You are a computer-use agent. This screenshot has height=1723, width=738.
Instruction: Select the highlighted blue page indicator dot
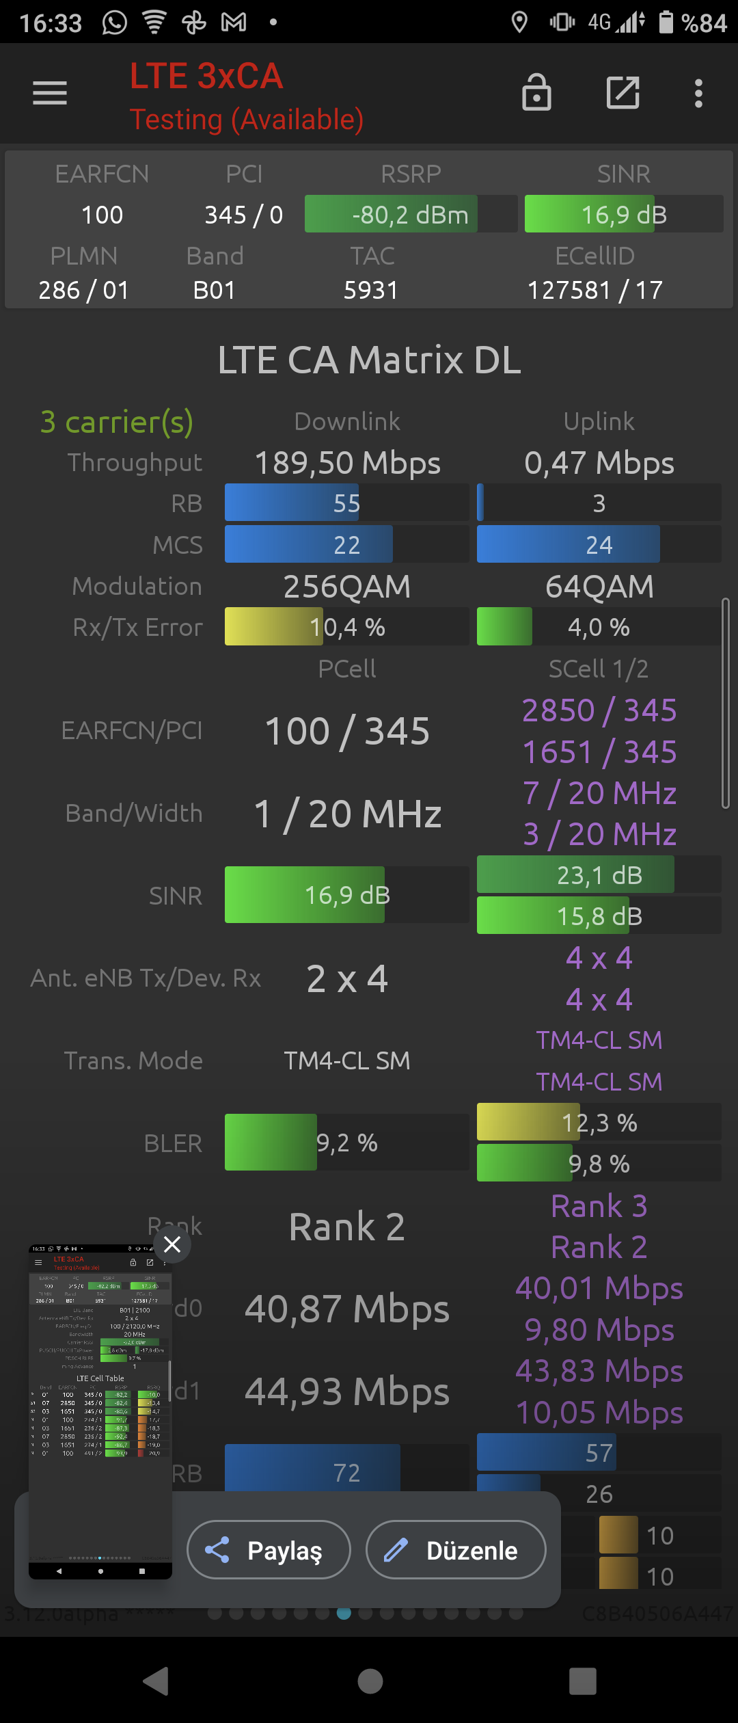click(x=344, y=1613)
